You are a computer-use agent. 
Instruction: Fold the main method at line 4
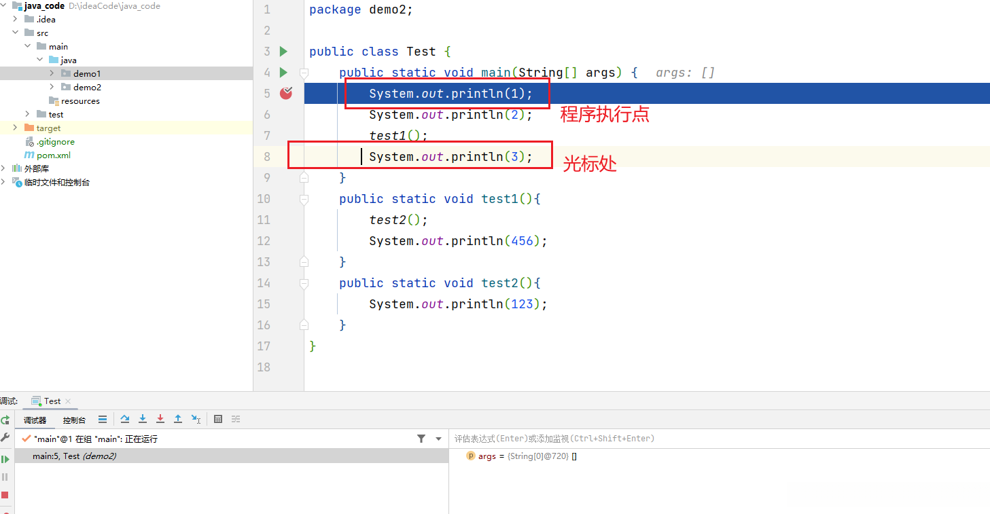coord(304,72)
